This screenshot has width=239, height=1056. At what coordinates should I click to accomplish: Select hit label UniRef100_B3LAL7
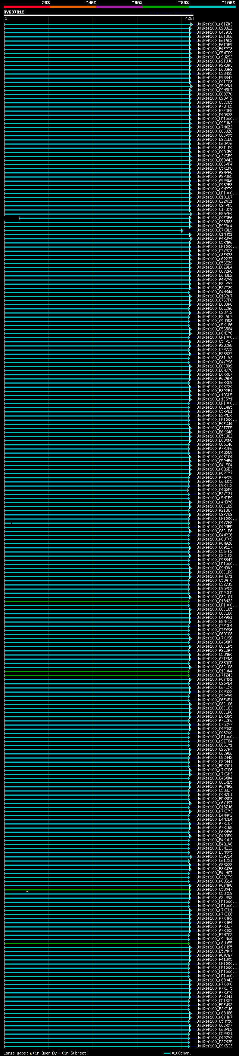tap(214, 317)
